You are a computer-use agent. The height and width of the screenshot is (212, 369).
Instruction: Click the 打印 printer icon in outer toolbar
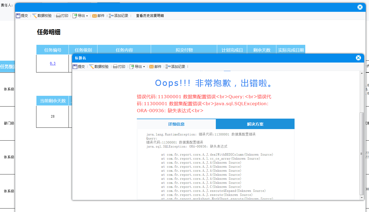58,16
